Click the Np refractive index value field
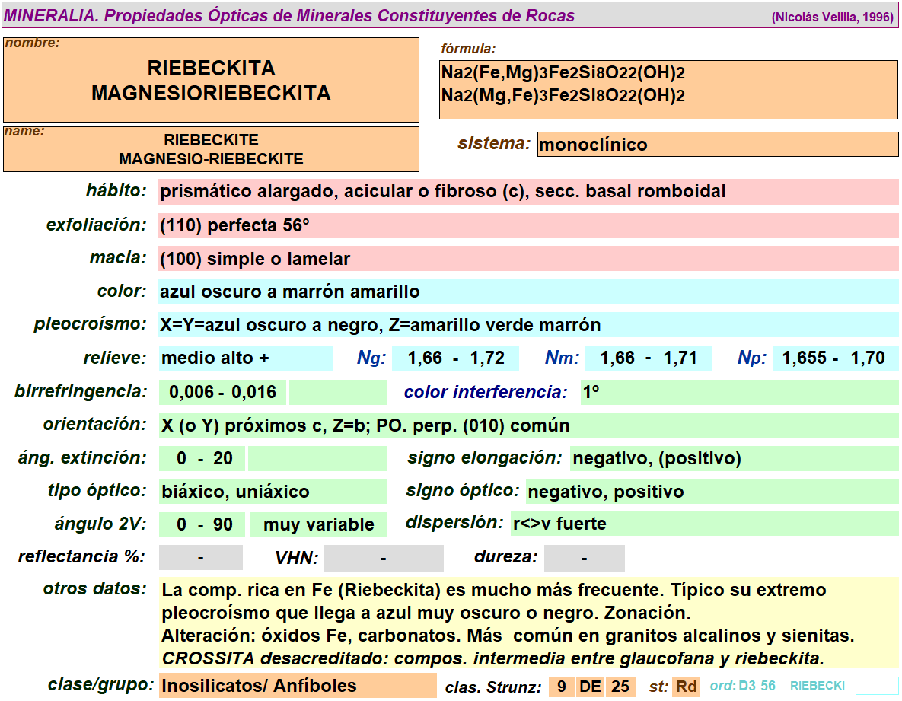Image resolution: width=902 pixels, height=701 pixels. click(x=834, y=358)
